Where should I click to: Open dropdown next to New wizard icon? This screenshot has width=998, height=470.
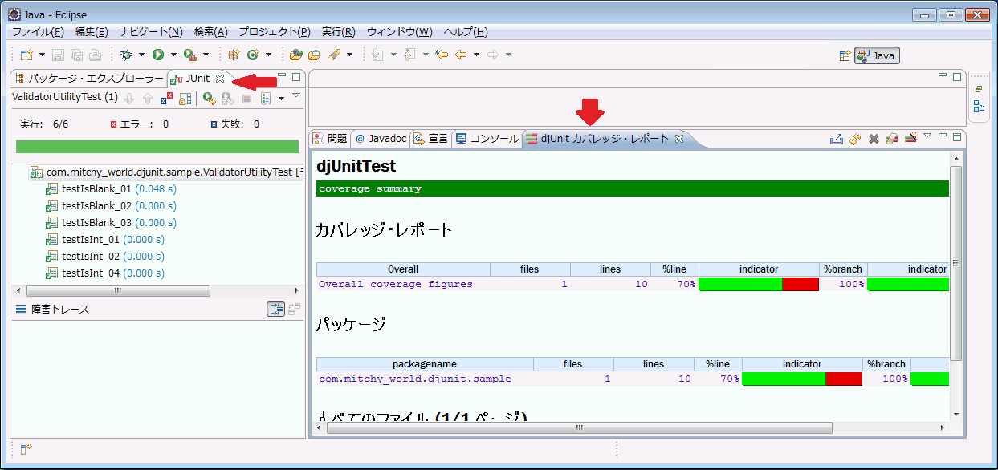[42, 55]
